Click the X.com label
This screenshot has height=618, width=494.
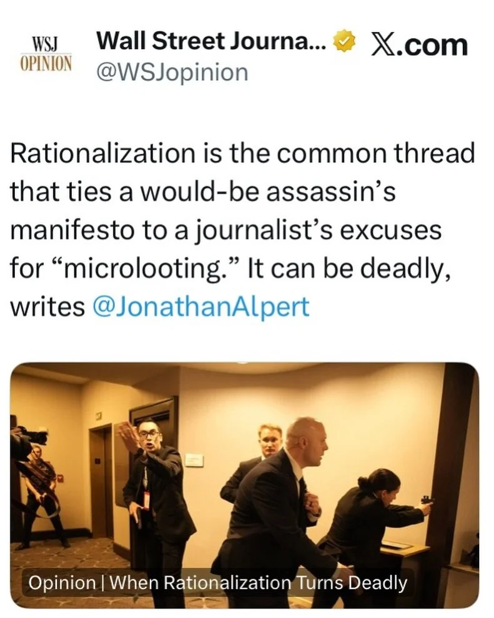420,44
